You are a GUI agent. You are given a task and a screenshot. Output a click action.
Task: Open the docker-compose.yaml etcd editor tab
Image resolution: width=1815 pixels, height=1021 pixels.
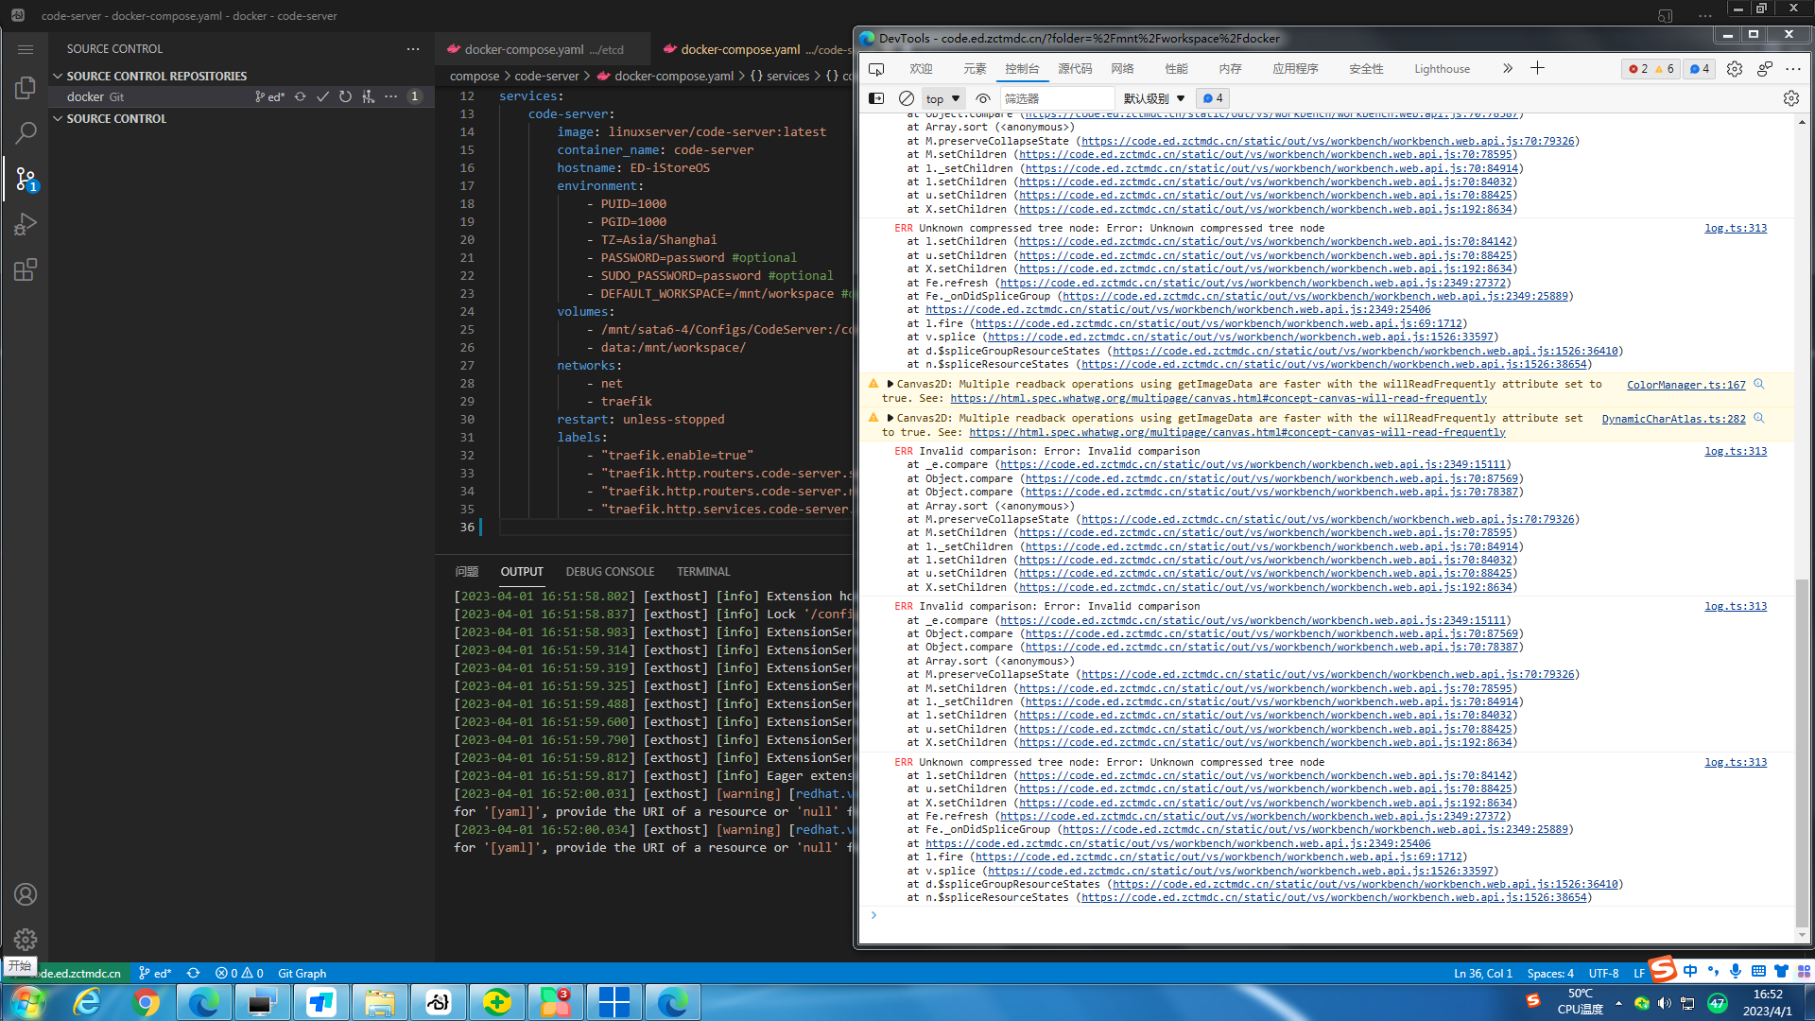[543, 49]
